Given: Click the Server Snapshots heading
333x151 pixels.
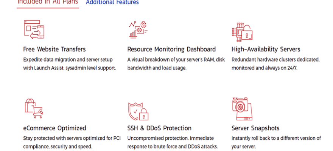Looking at the screenshot, I should pyautogui.click(x=255, y=128).
